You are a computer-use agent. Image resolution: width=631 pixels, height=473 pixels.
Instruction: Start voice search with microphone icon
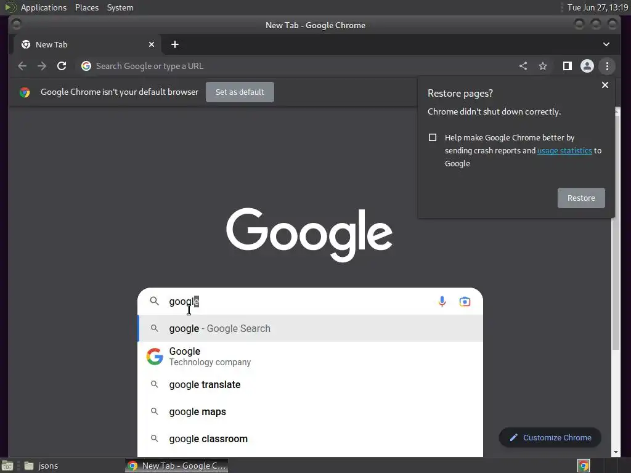point(442,301)
